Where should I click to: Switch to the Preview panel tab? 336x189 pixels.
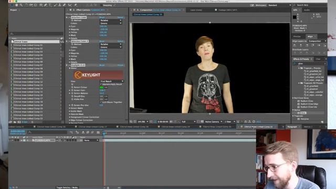[297, 36]
